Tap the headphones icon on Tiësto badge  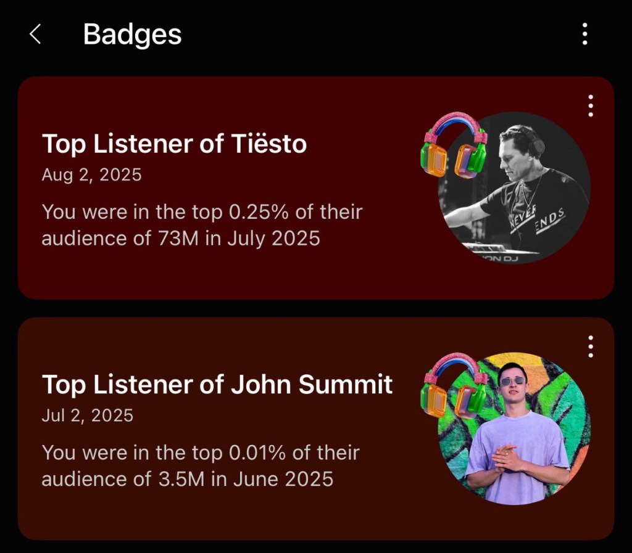click(x=455, y=145)
